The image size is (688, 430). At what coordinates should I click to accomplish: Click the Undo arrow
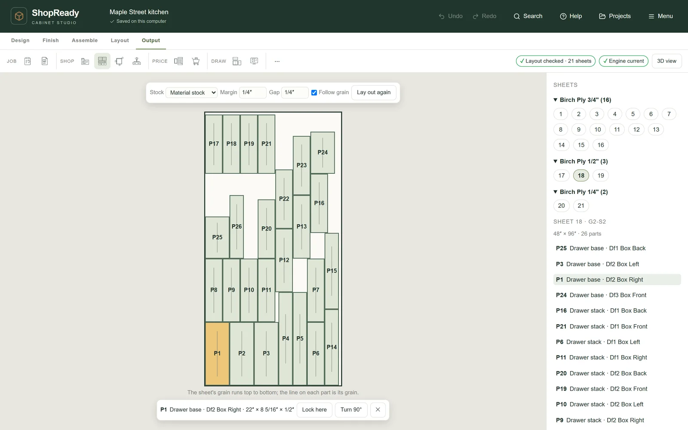click(x=451, y=16)
